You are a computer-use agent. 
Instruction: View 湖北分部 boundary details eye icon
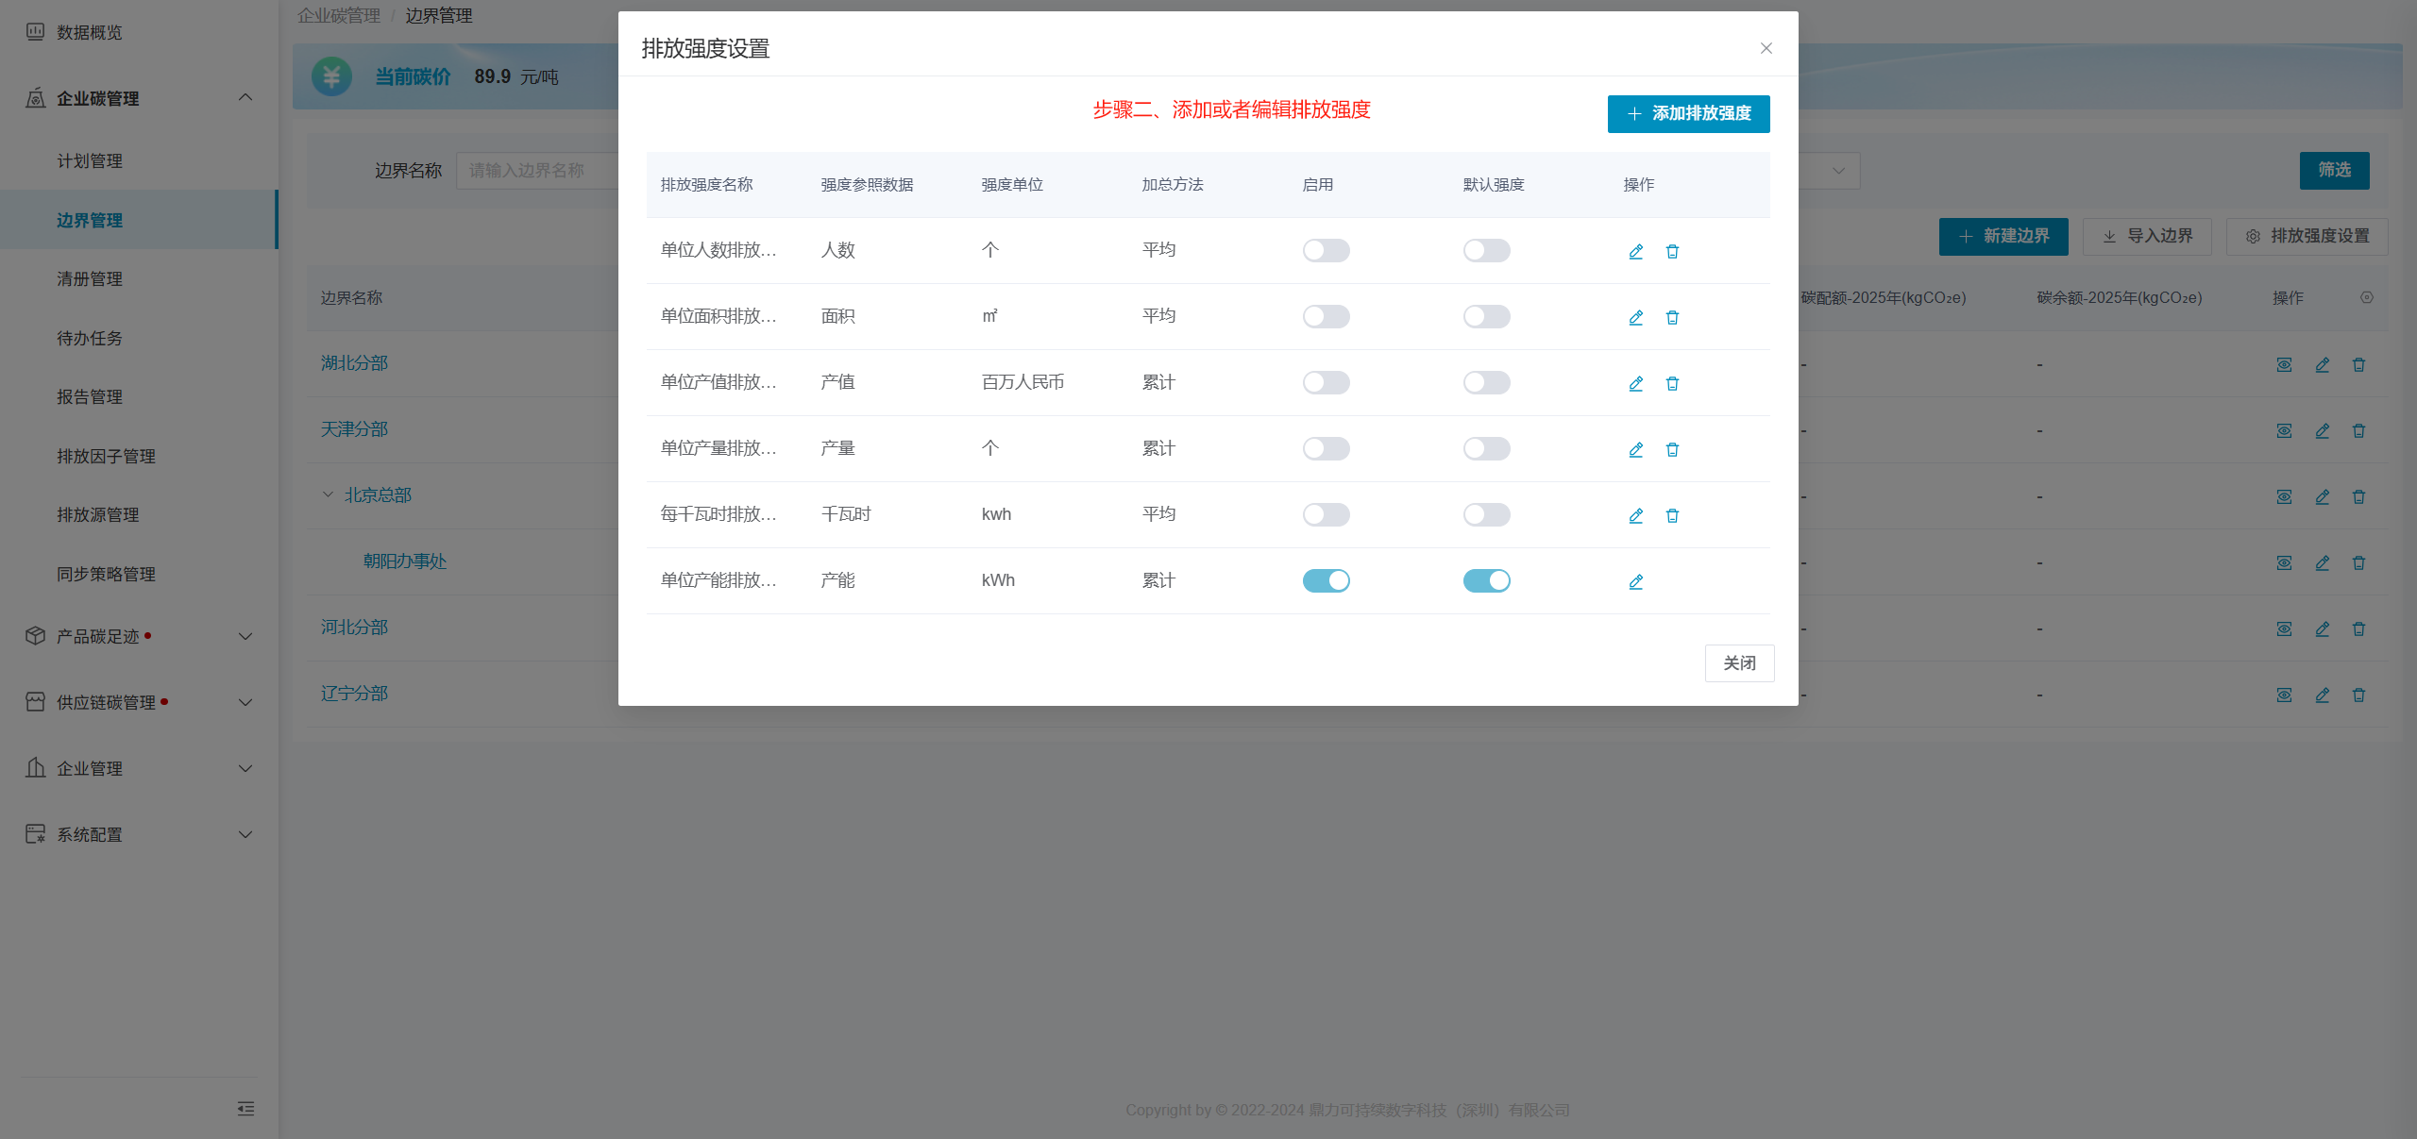pyautogui.click(x=2284, y=365)
